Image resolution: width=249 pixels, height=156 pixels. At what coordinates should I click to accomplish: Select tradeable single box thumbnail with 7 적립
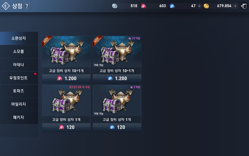coord(117,101)
